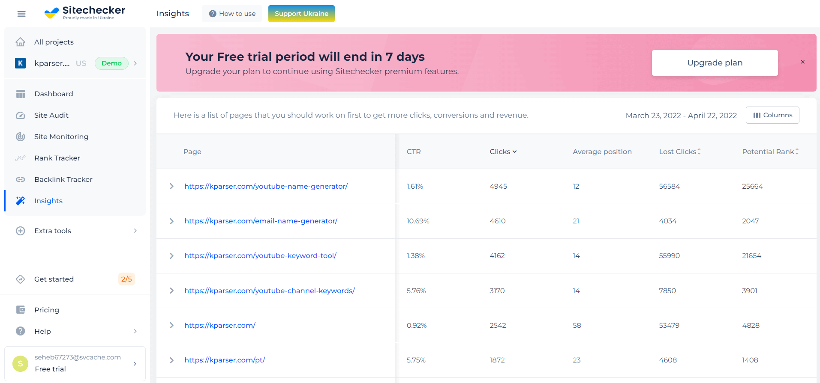Open email-name-generator page link

click(261, 221)
